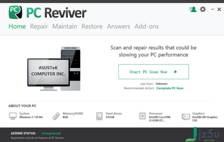Image resolution: width=224 pixels, height=142 pixels.
Task: Switch to the Home tab
Action: 17,27
